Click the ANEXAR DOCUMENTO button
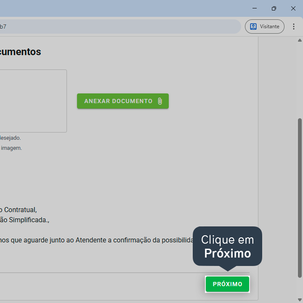The image size is (303, 303). point(123,101)
